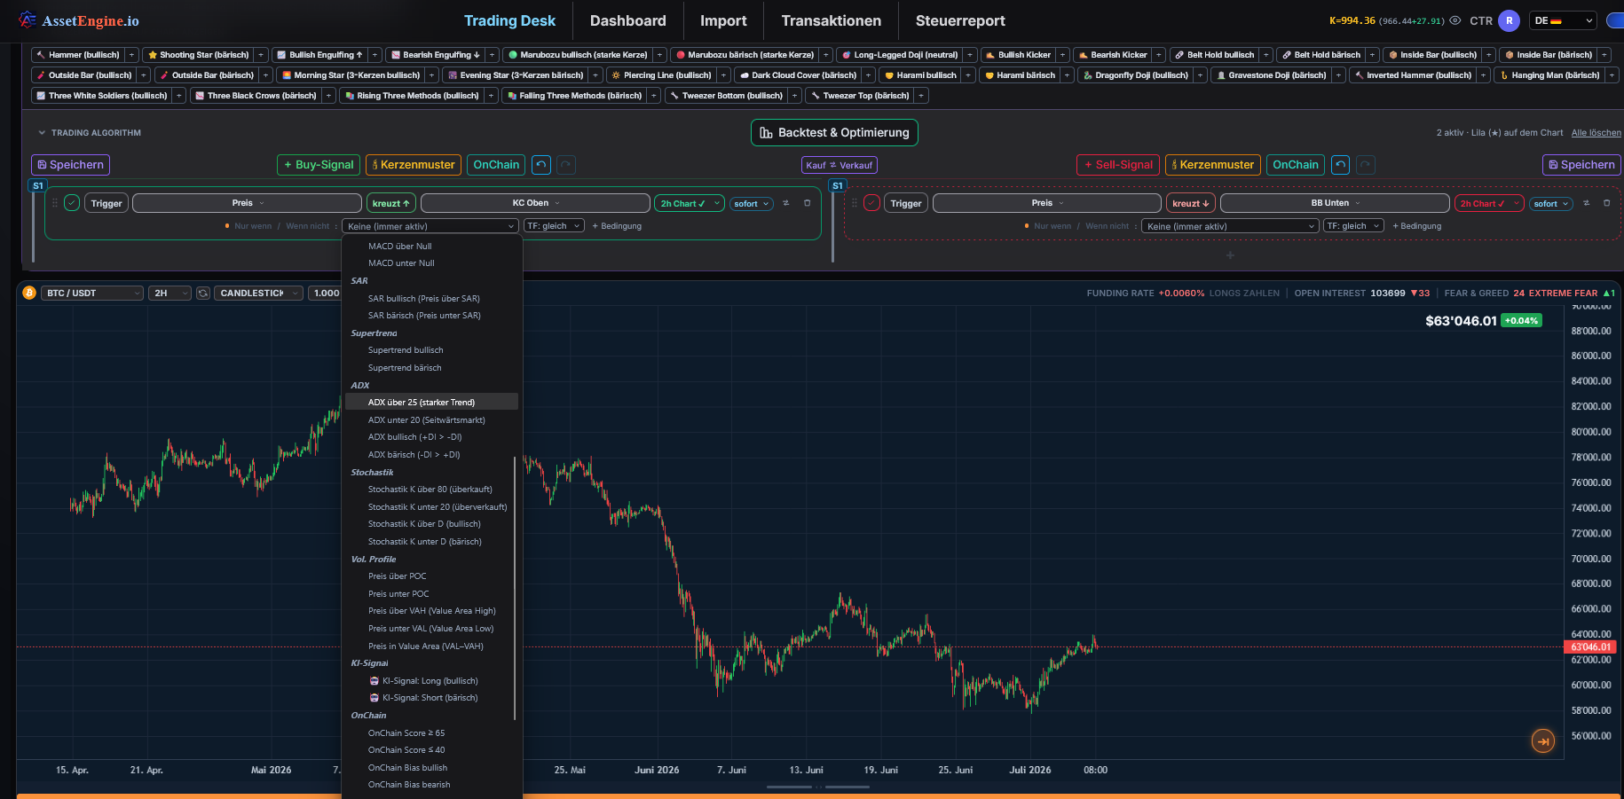
Task: Open sell row Keine (immer aktiv) dropdown
Action: (1230, 226)
